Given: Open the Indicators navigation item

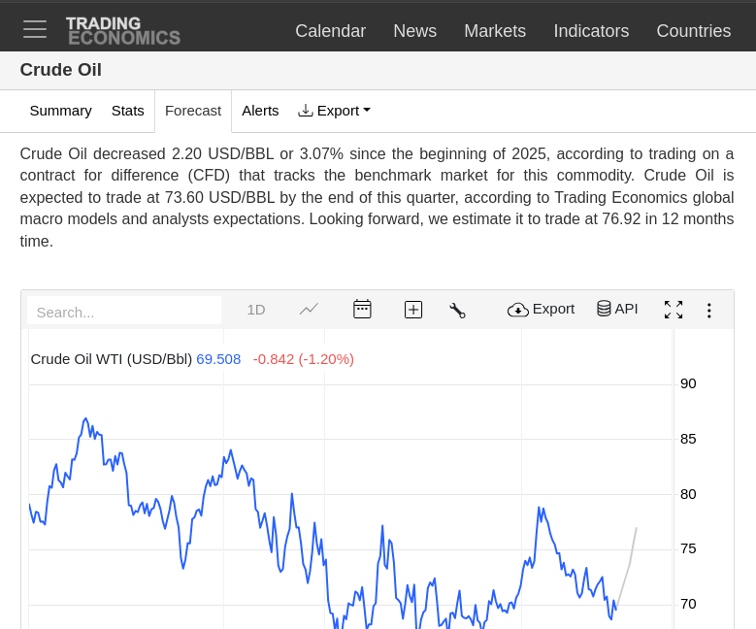Looking at the screenshot, I should pyautogui.click(x=591, y=31).
